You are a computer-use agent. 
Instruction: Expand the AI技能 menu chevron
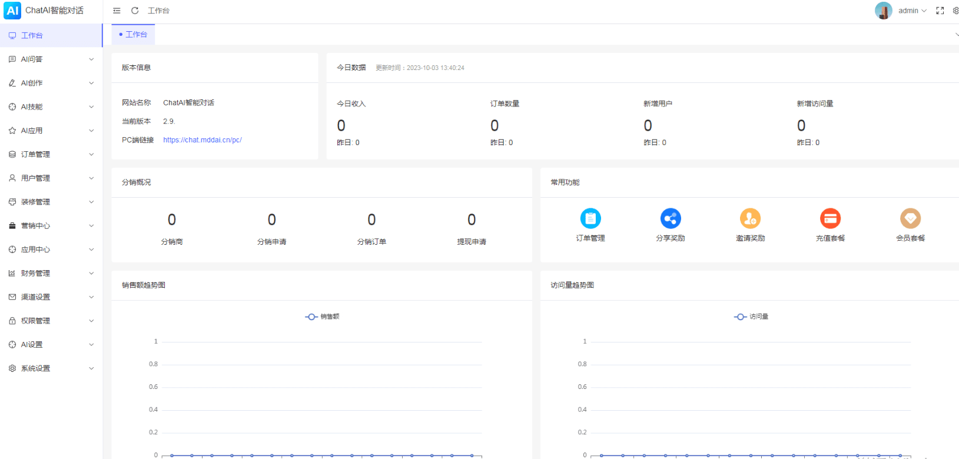[91, 107]
